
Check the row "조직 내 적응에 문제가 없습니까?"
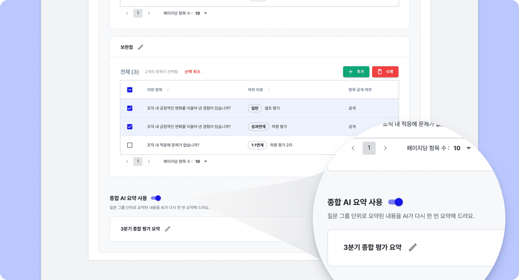pos(130,145)
